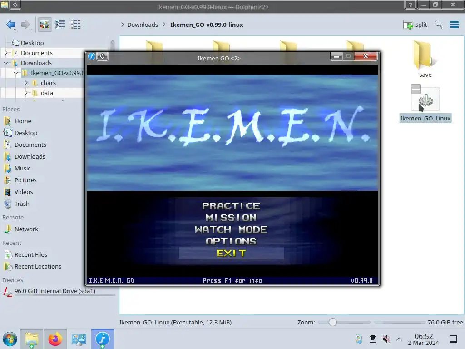
Task: Switch Dolphin to Details view mode
Action: [76, 25]
